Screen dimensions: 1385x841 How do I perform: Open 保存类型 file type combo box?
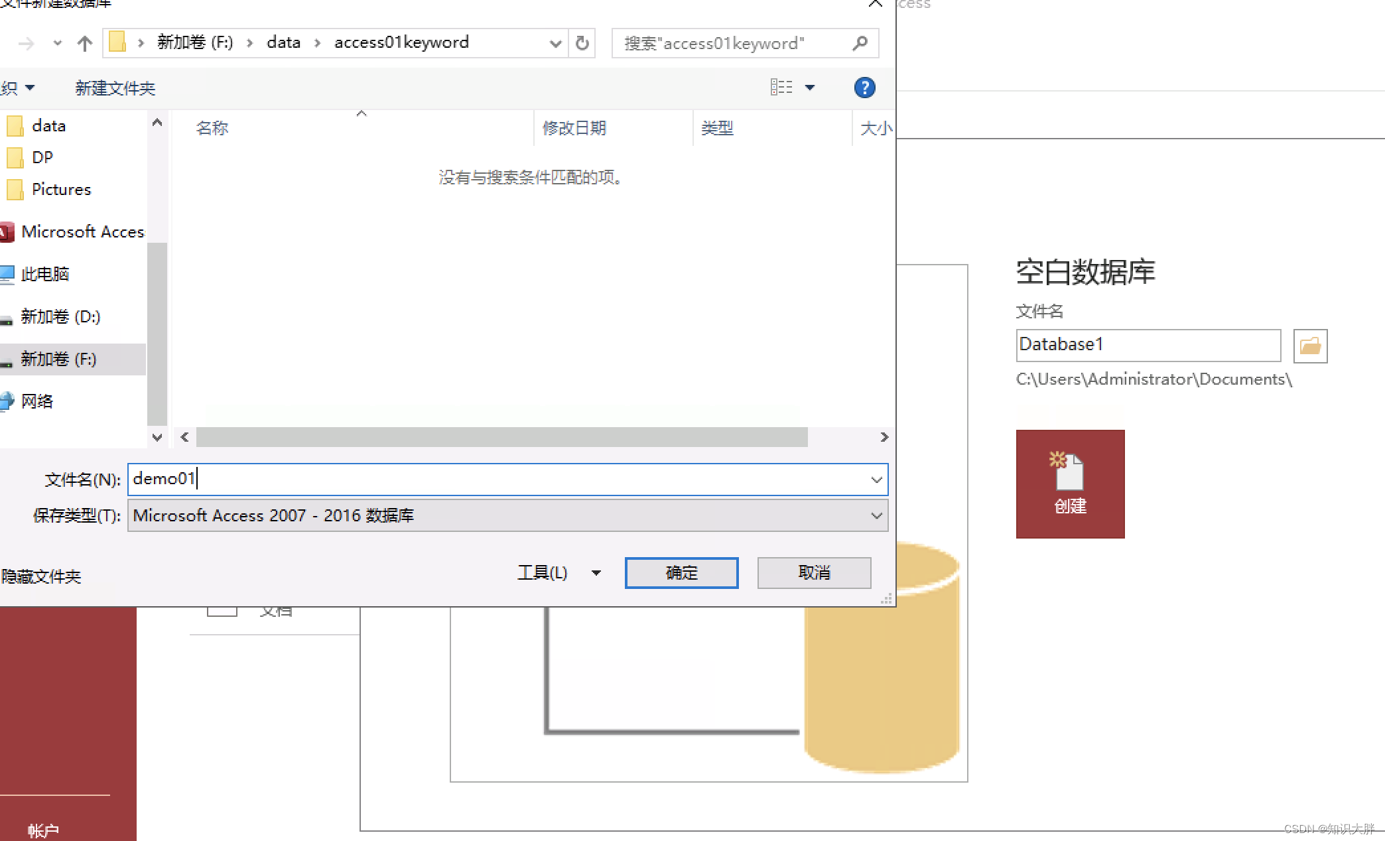507,515
